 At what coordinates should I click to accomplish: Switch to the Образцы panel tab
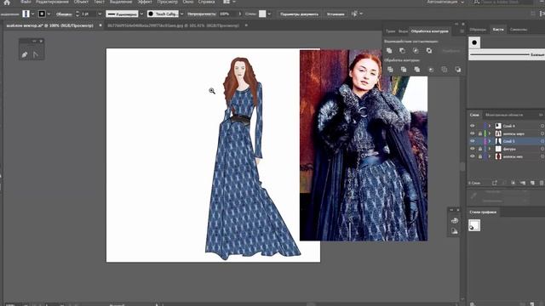478,30
